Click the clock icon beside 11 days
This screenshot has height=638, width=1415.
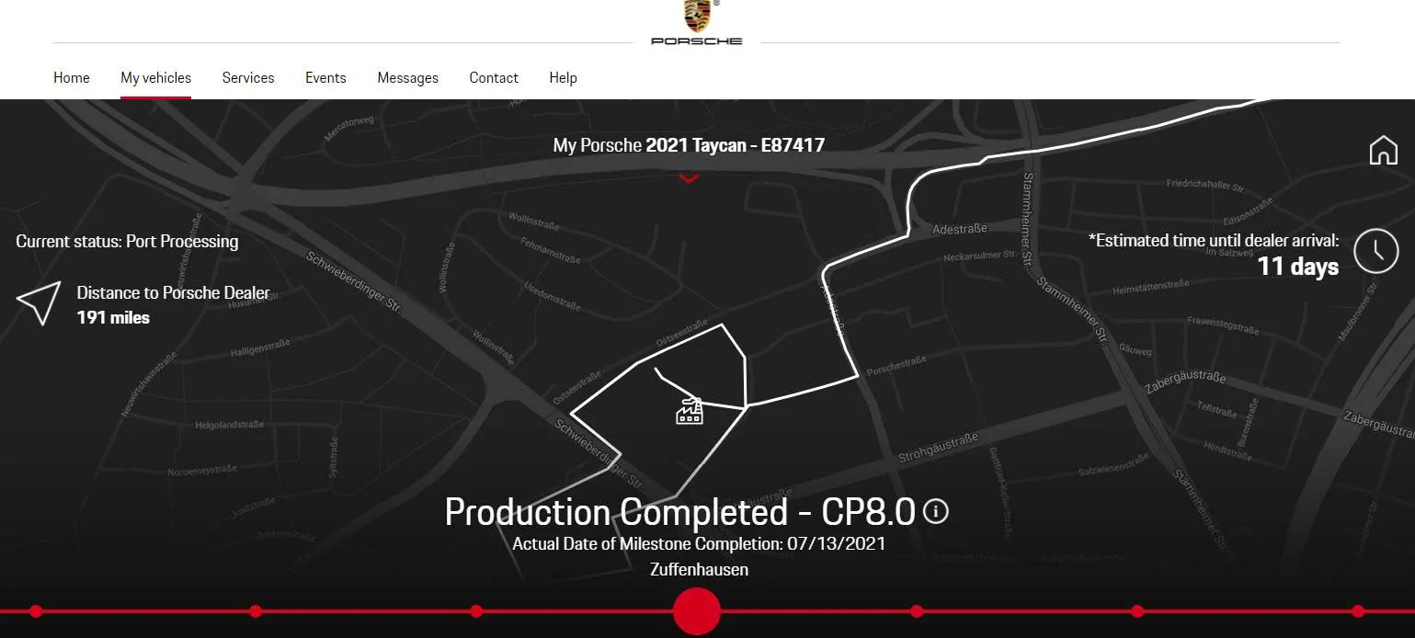tap(1375, 250)
